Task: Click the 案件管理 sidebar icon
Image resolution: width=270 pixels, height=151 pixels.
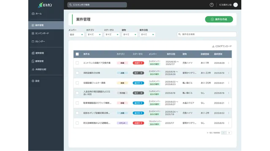Action: point(33,25)
